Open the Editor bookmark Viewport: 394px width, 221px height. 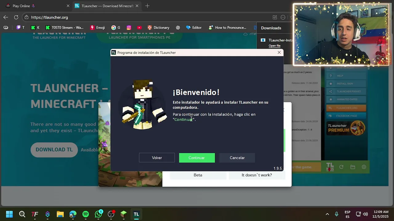pyautogui.click(x=194, y=27)
